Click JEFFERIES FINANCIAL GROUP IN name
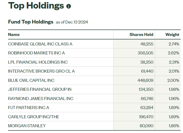183x133 pixels. click(x=40, y=90)
